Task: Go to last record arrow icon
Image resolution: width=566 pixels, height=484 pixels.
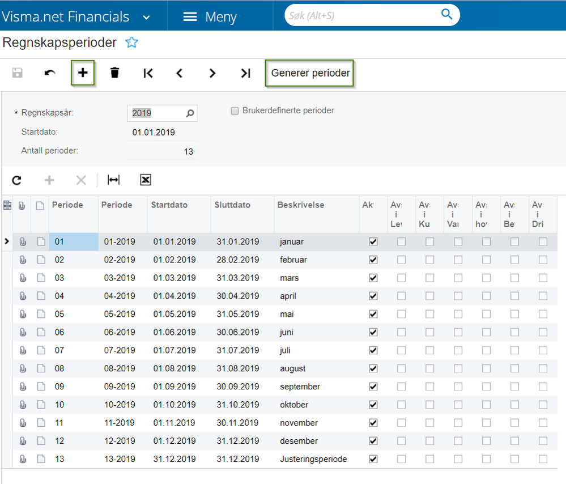Action: click(x=245, y=73)
